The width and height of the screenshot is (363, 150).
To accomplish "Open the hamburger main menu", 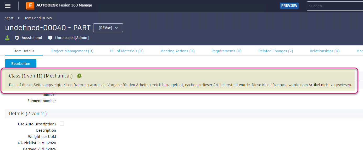I will click(x=8, y=6).
